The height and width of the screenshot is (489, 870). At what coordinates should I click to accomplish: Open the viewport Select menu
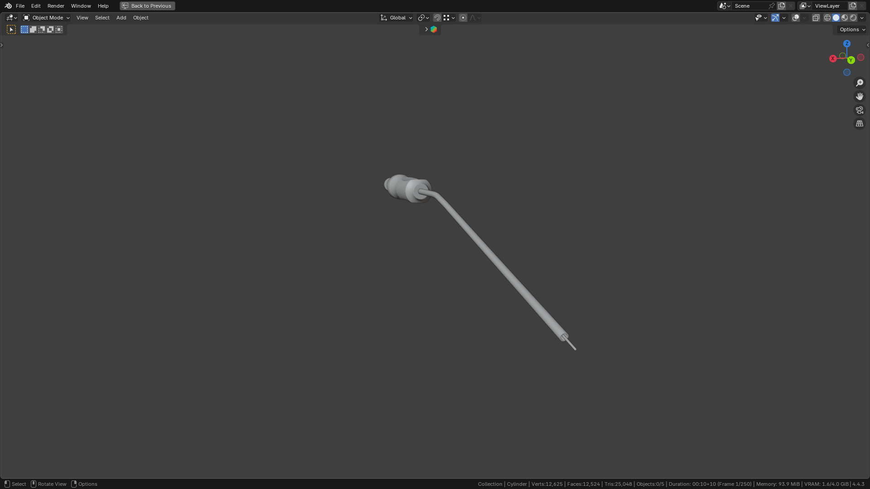(102, 18)
